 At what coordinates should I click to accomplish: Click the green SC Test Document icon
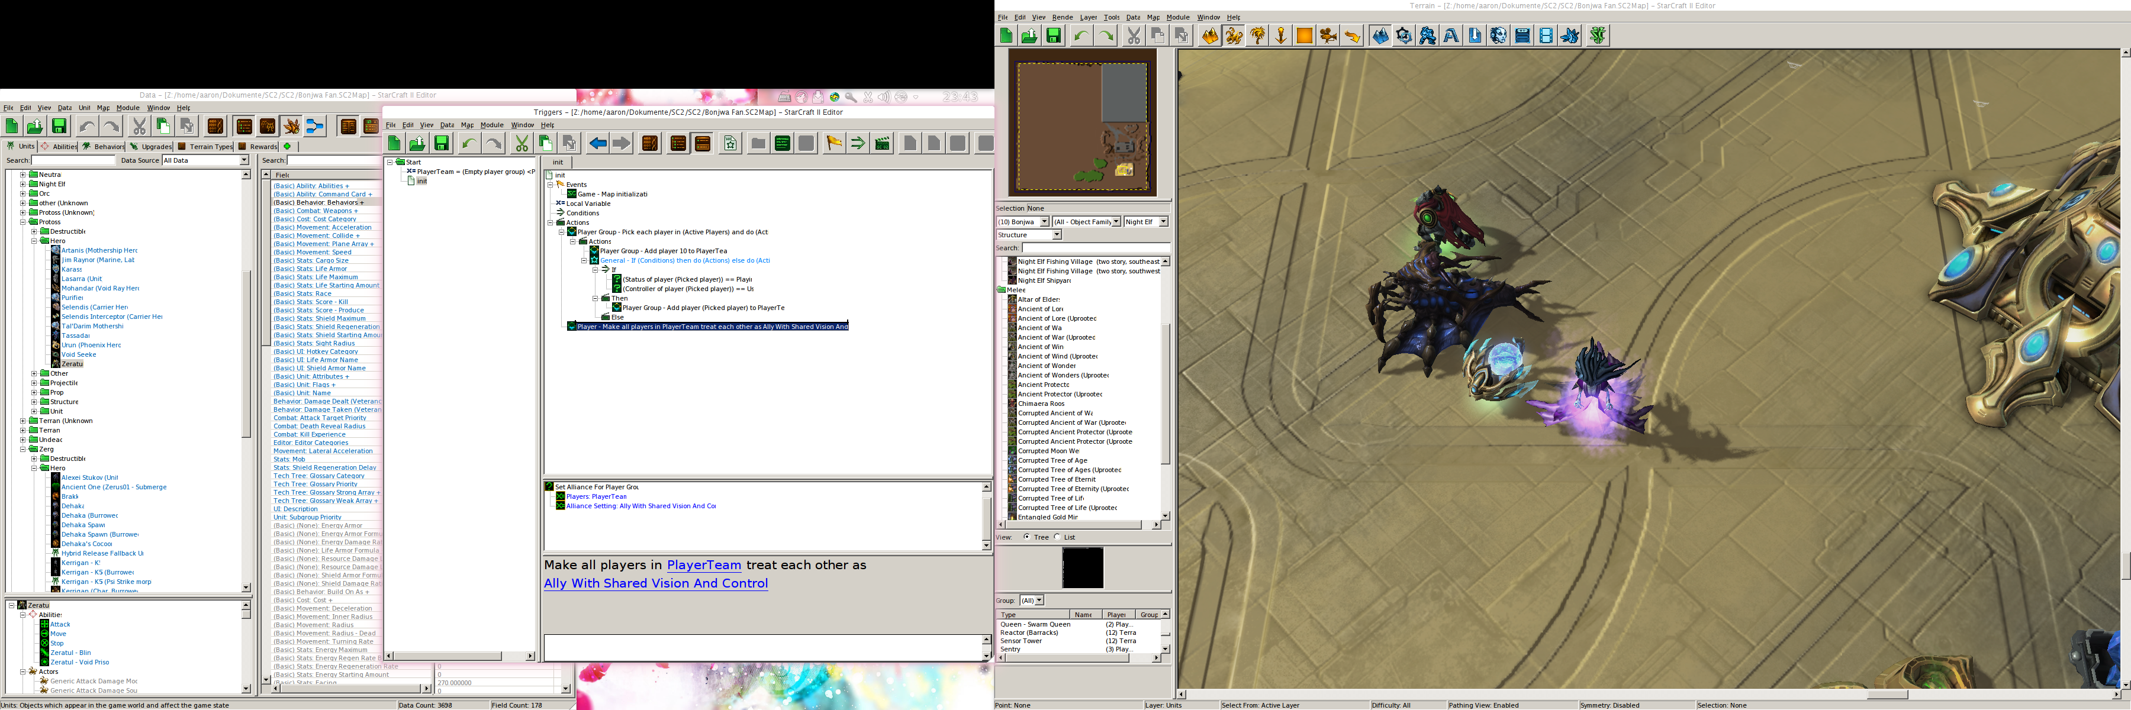(x=1598, y=35)
